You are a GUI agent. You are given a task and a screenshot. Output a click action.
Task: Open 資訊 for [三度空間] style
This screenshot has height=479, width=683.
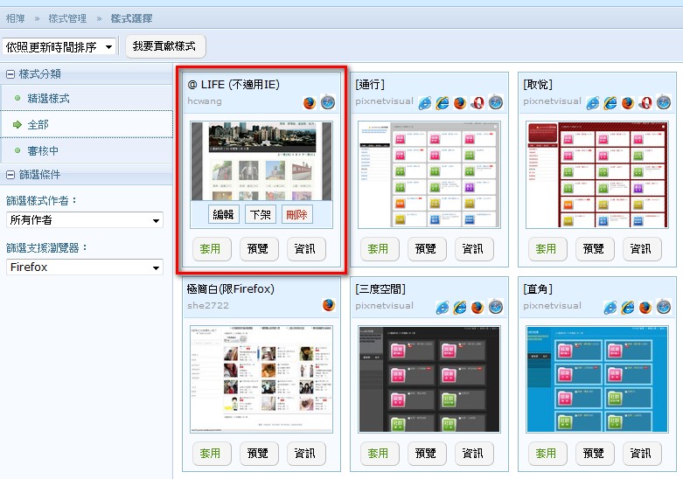(x=473, y=454)
